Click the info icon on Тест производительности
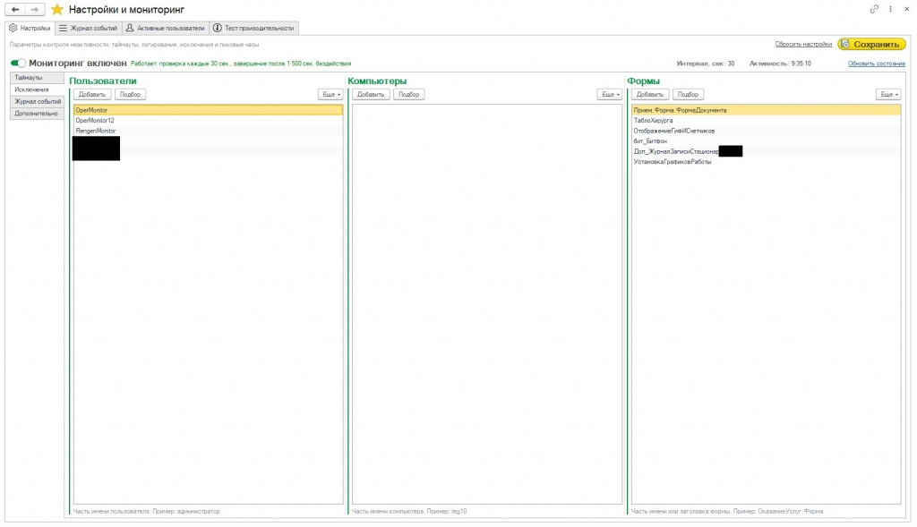This screenshot has width=917, height=527. pyautogui.click(x=217, y=28)
